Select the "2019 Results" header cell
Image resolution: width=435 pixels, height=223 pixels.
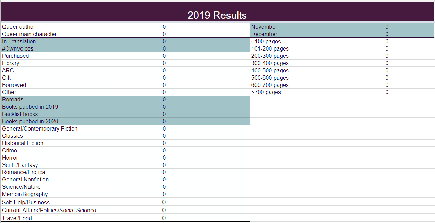click(217, 12)
